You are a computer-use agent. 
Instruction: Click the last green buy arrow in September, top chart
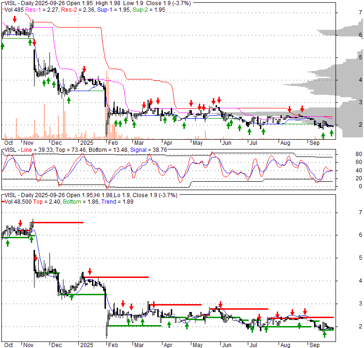[x=331, y=133]
